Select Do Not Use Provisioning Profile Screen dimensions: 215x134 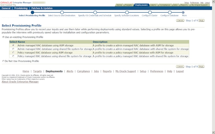click(3, 61)
